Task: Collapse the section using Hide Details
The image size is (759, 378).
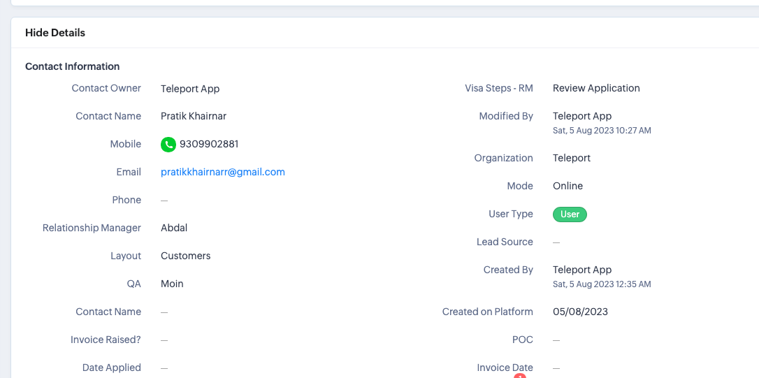Action: [55, 33]
